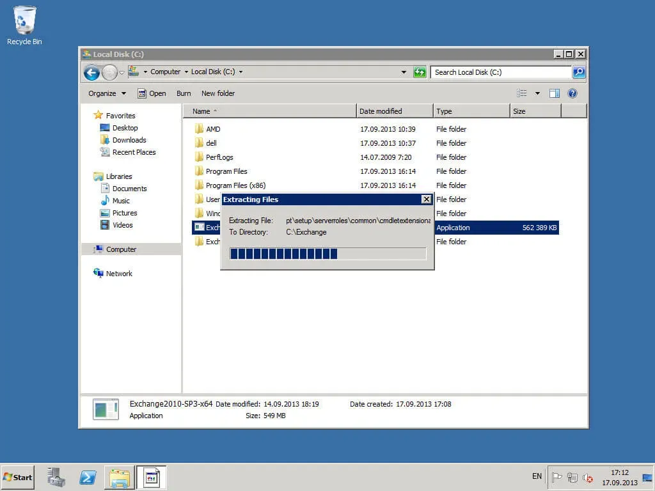
Task: Click the forward navigation arrow
Action: click(x=109, y=73)
